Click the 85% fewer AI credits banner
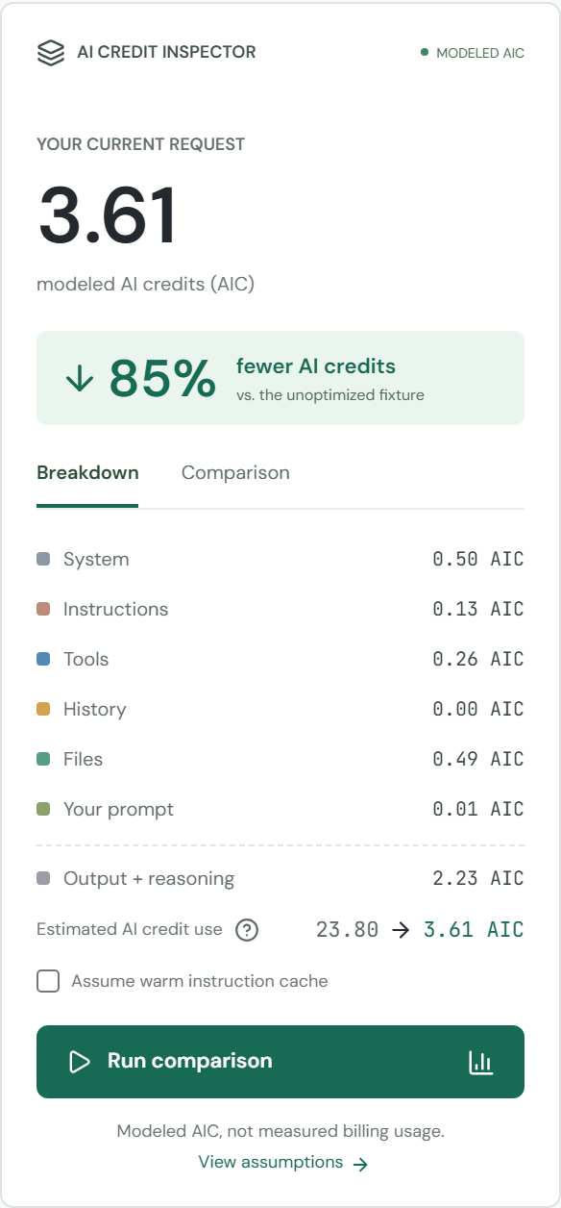561x1208 pixels. (280, 378)
